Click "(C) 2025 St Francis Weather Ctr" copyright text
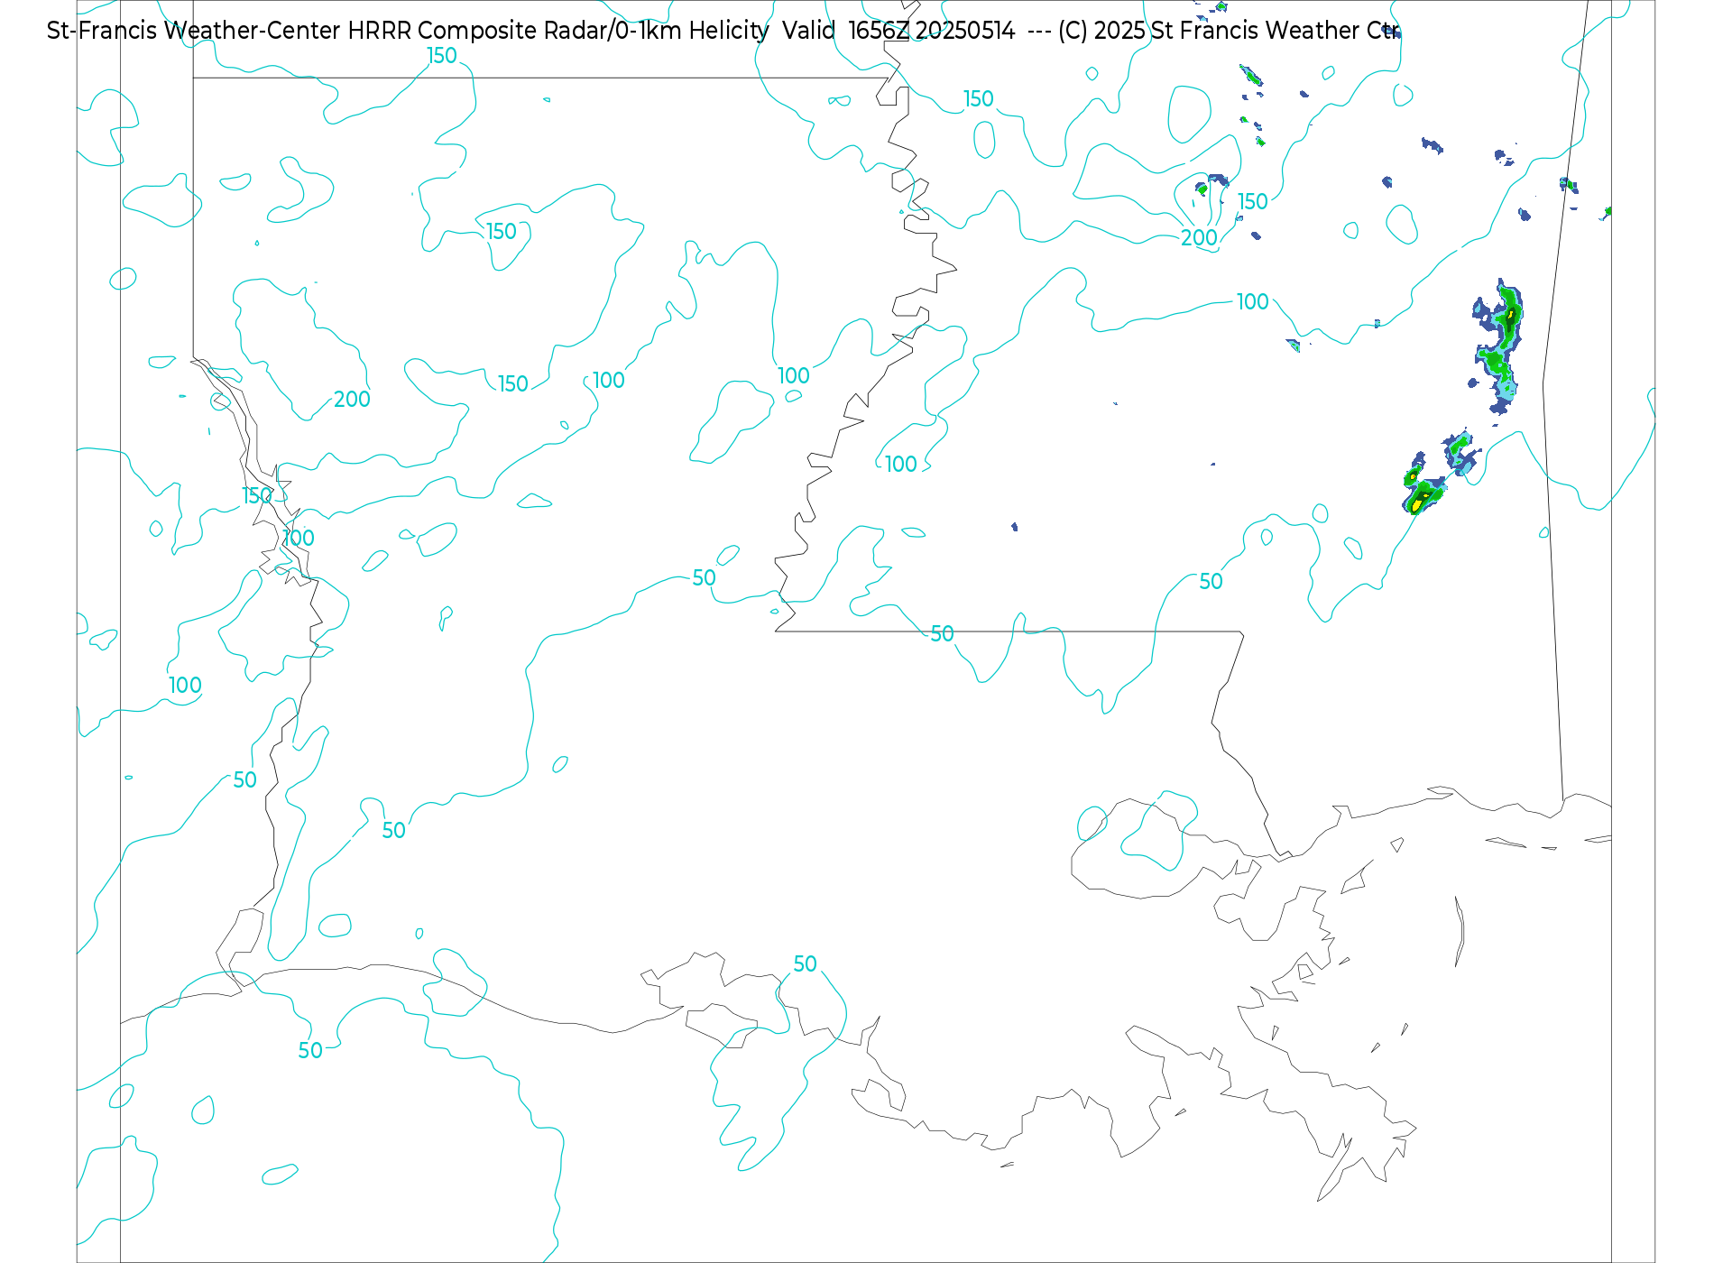 tap(1229, 31)
